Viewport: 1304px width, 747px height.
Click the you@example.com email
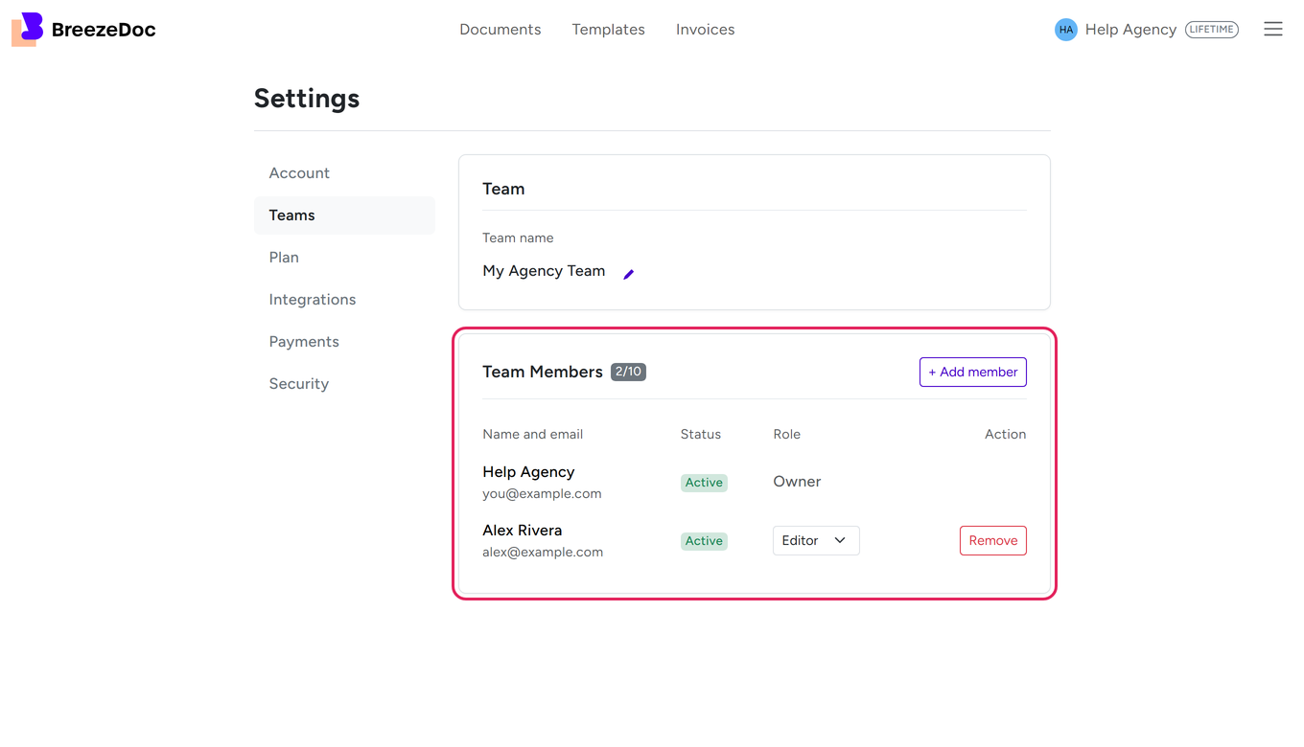coord(542,494)
